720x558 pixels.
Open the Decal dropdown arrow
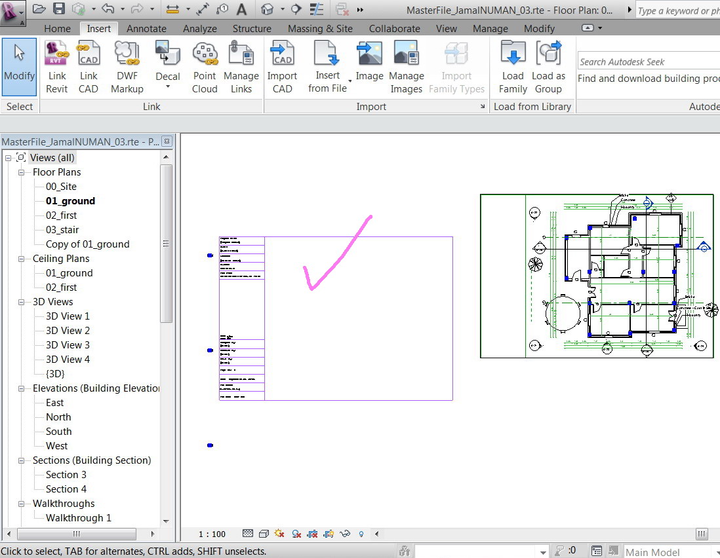[x=168, y=86]
